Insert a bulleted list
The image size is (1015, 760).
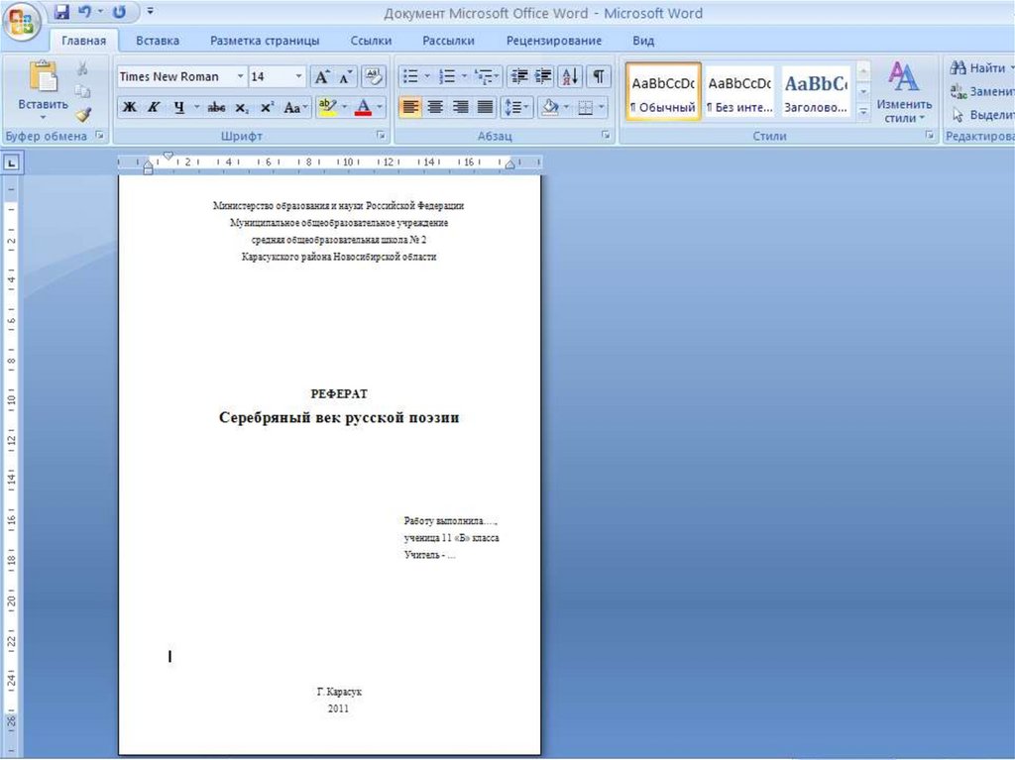click(x=409, y=76)
